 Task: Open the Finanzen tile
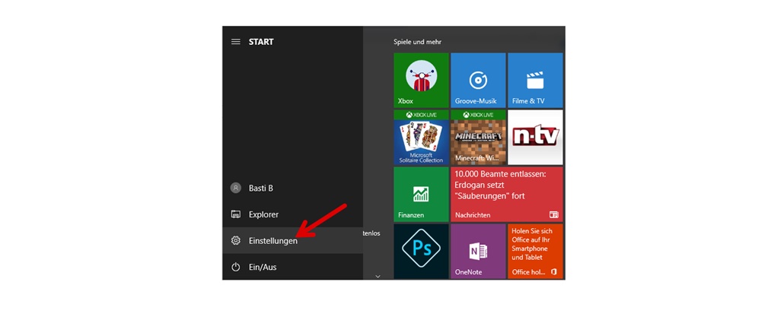(x=421, y=194)
